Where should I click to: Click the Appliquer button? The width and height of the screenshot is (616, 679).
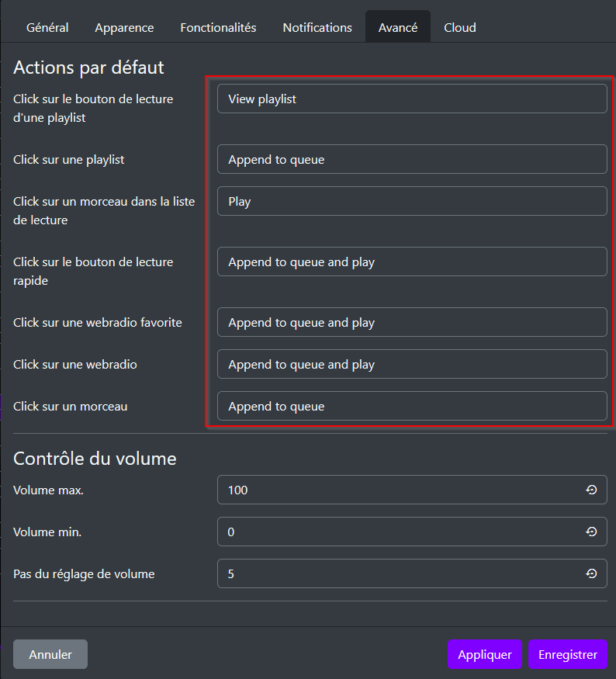click(485, 654)
